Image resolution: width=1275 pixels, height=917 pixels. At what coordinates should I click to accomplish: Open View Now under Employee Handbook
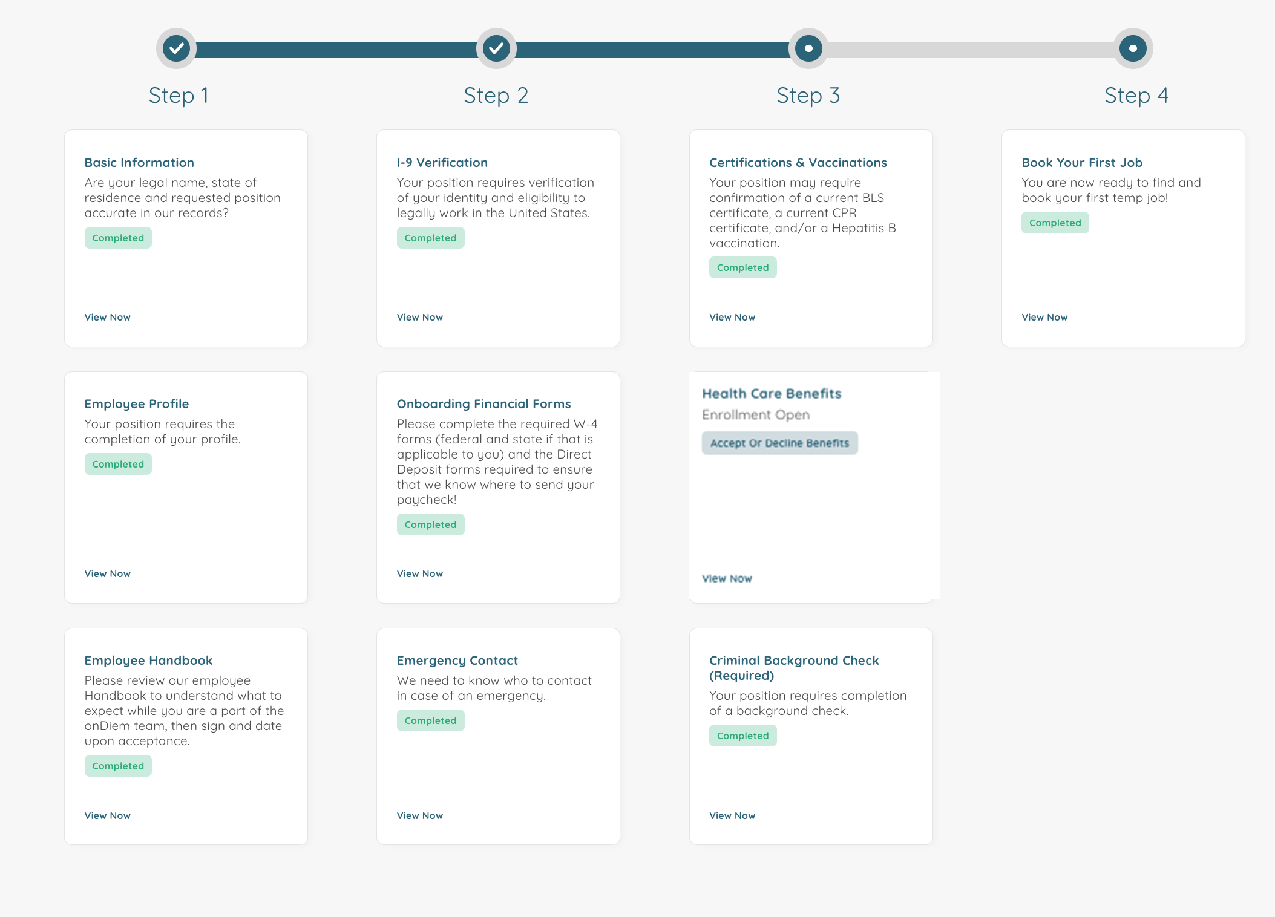[x=107, y=815]
